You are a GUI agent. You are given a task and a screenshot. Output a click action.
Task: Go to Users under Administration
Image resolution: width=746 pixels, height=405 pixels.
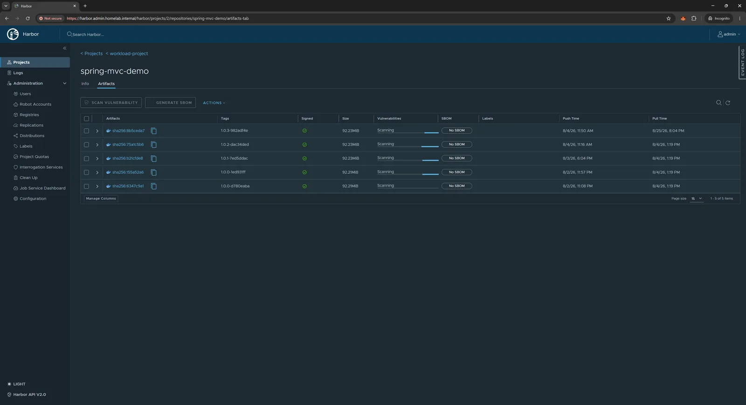coord(25,94)
